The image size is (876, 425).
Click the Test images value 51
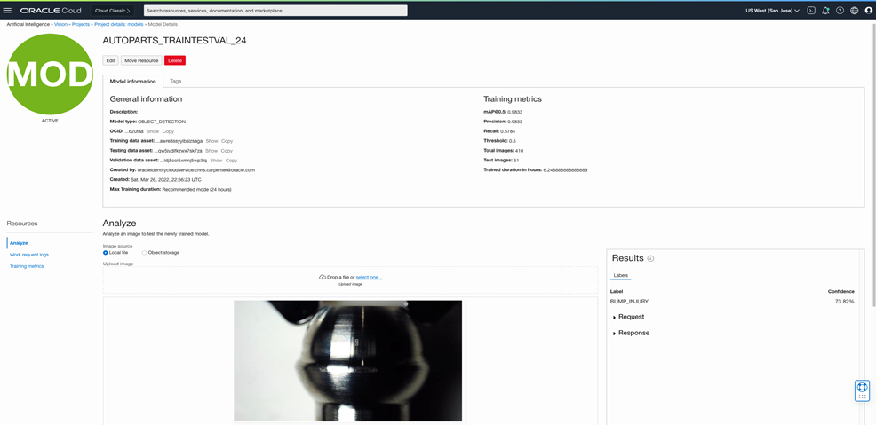tap(515, 160)
